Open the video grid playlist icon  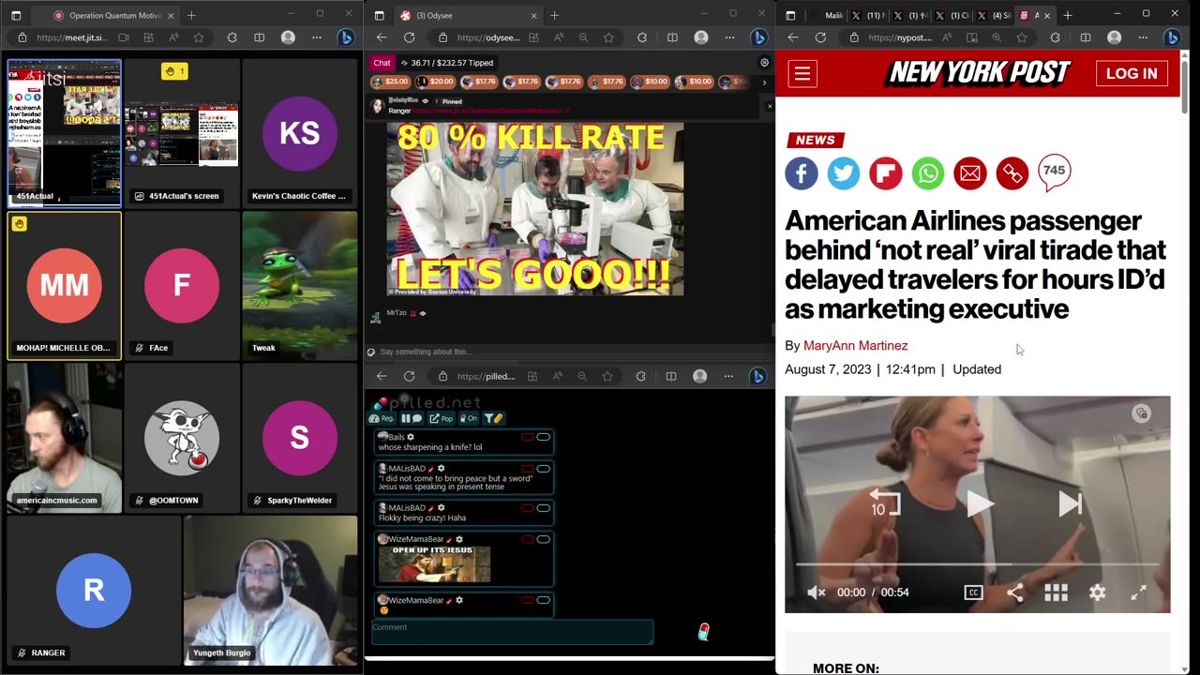click(x=1057, y=592)
